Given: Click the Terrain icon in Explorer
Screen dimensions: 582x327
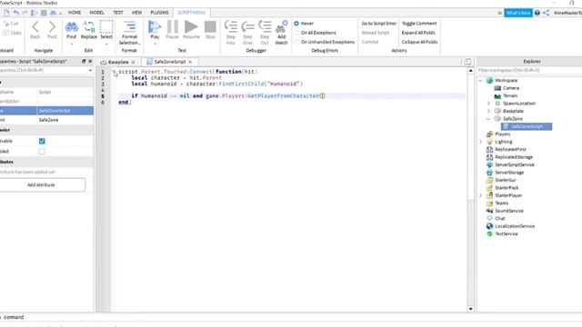Looking at the screenshot, I should pos(497,95).
